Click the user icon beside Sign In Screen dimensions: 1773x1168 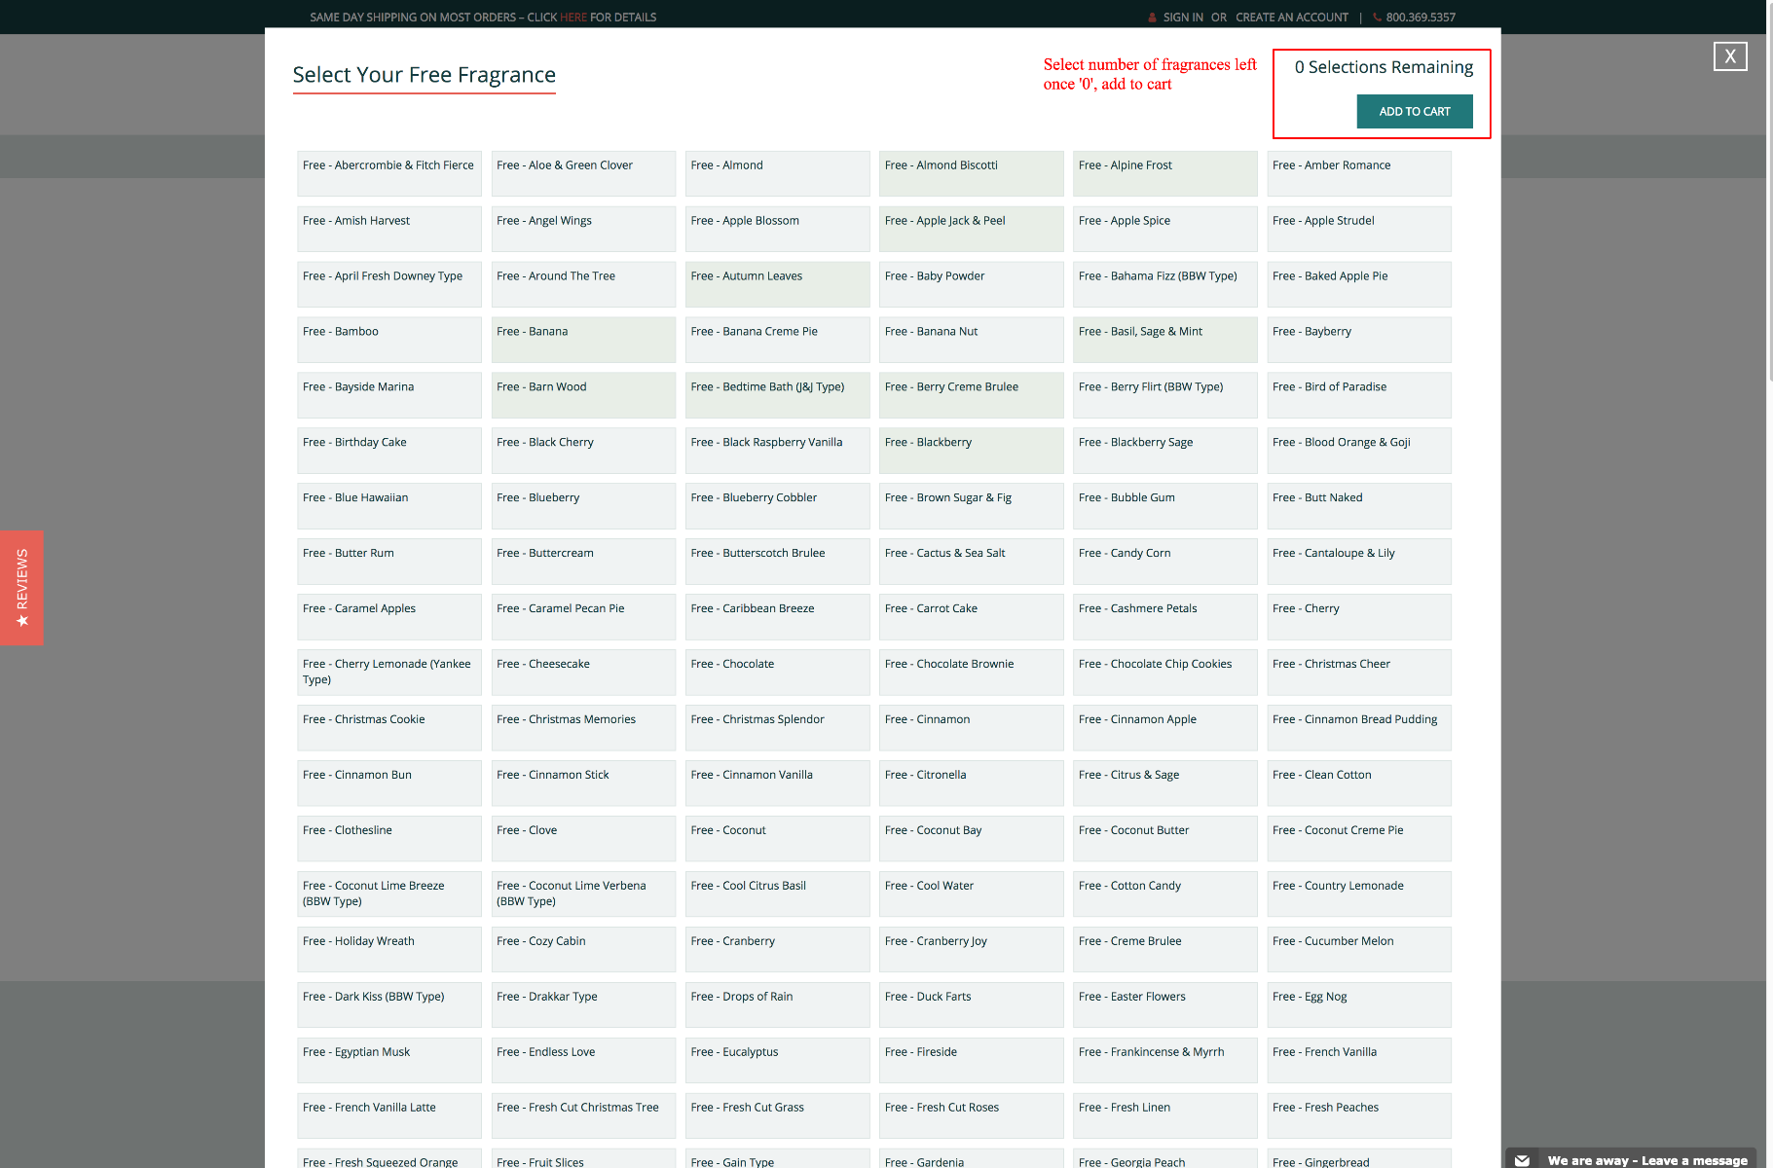pyautogui.click(x=1152, y=18)
